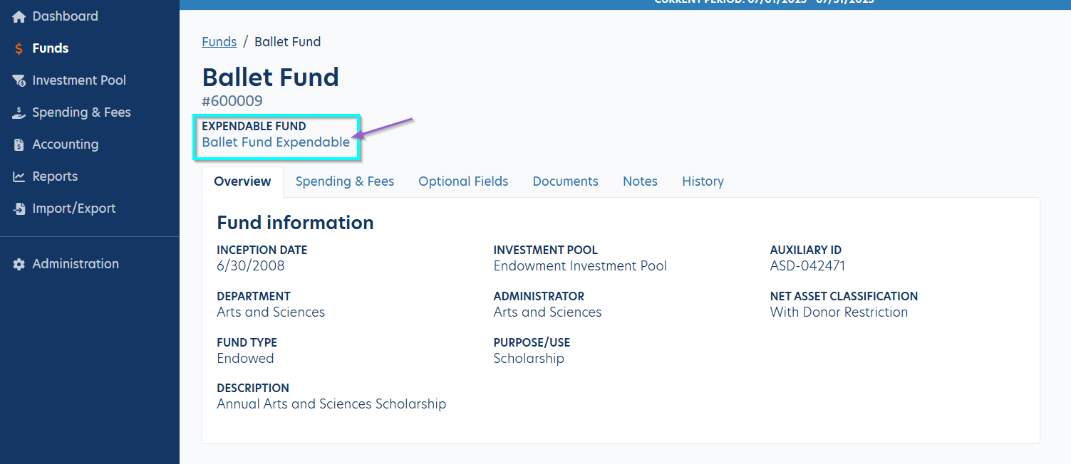Click the Administration gear icon
The width and height of the screenshot is (1071, 464).
click(x=19, y=264)
